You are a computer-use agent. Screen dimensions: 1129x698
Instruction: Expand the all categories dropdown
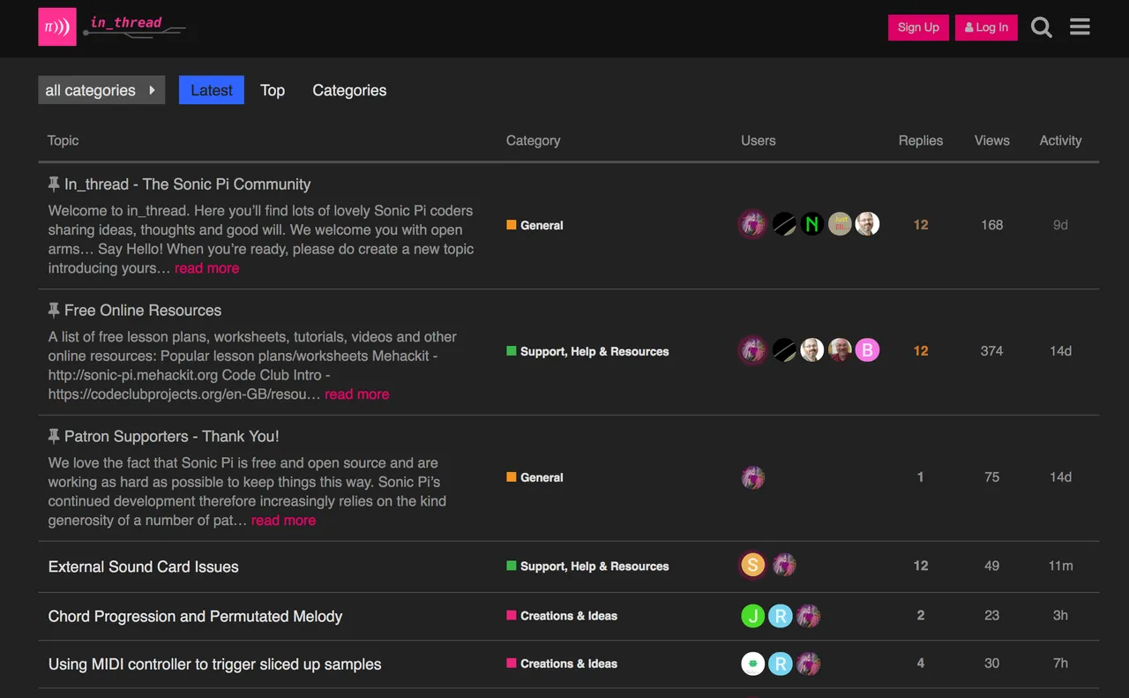[x=101, y=90]
